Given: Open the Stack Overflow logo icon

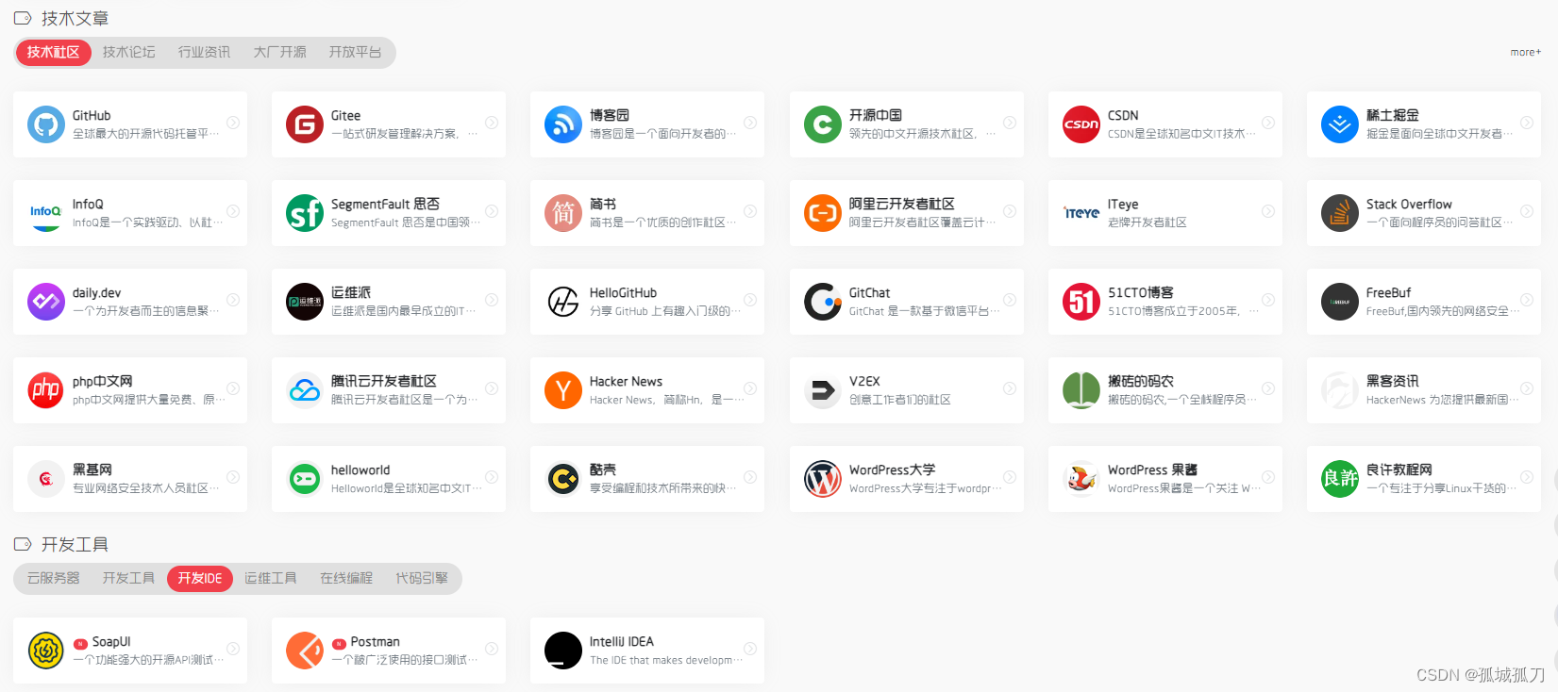Looking at the screenshot, I should [x=1339, y=213].
